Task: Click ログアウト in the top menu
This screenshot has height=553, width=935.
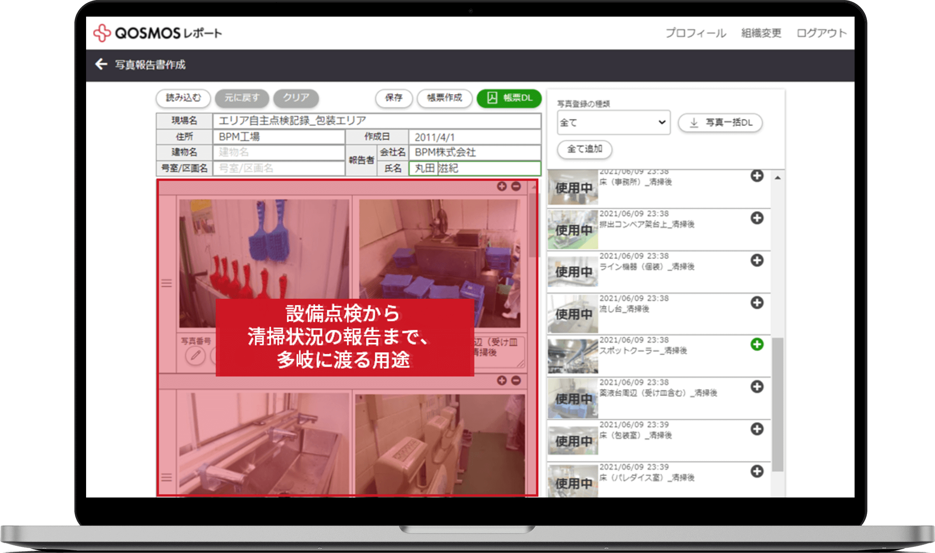Action: [x=821, y=33]
